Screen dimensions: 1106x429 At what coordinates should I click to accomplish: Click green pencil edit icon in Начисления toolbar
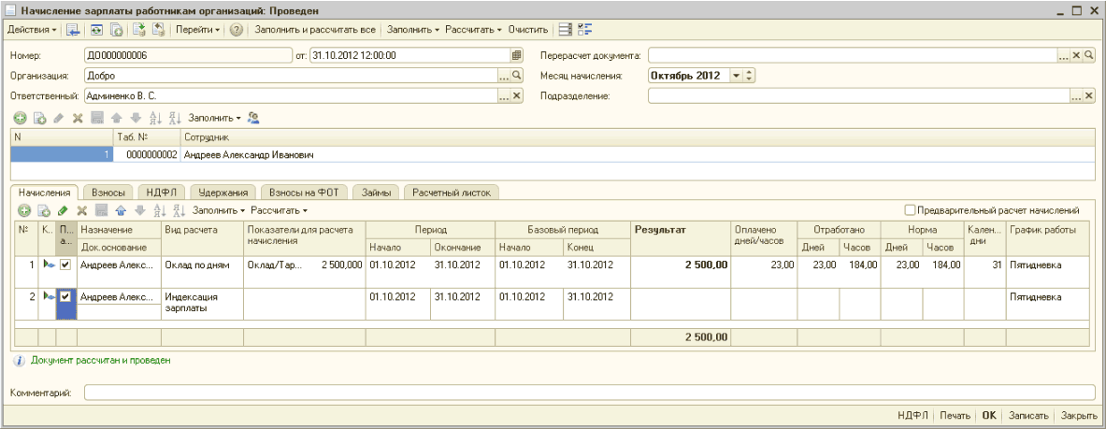tap(63, 210)
